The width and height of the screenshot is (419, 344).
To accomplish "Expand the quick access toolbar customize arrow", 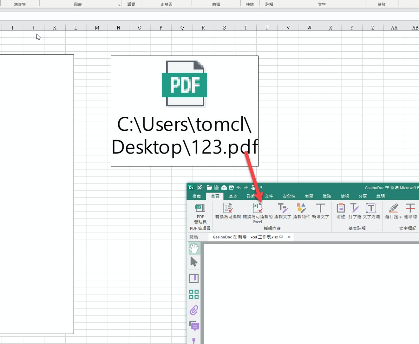I will point(261,187).
